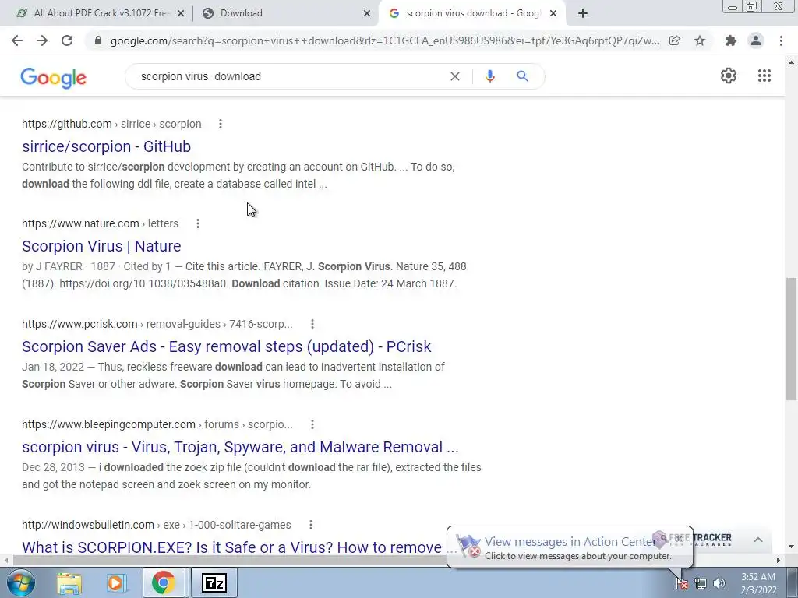The width and height of the screenshot is (798, 598).
Task: Click the lock icon in address bar
Action: coord(98,40)
